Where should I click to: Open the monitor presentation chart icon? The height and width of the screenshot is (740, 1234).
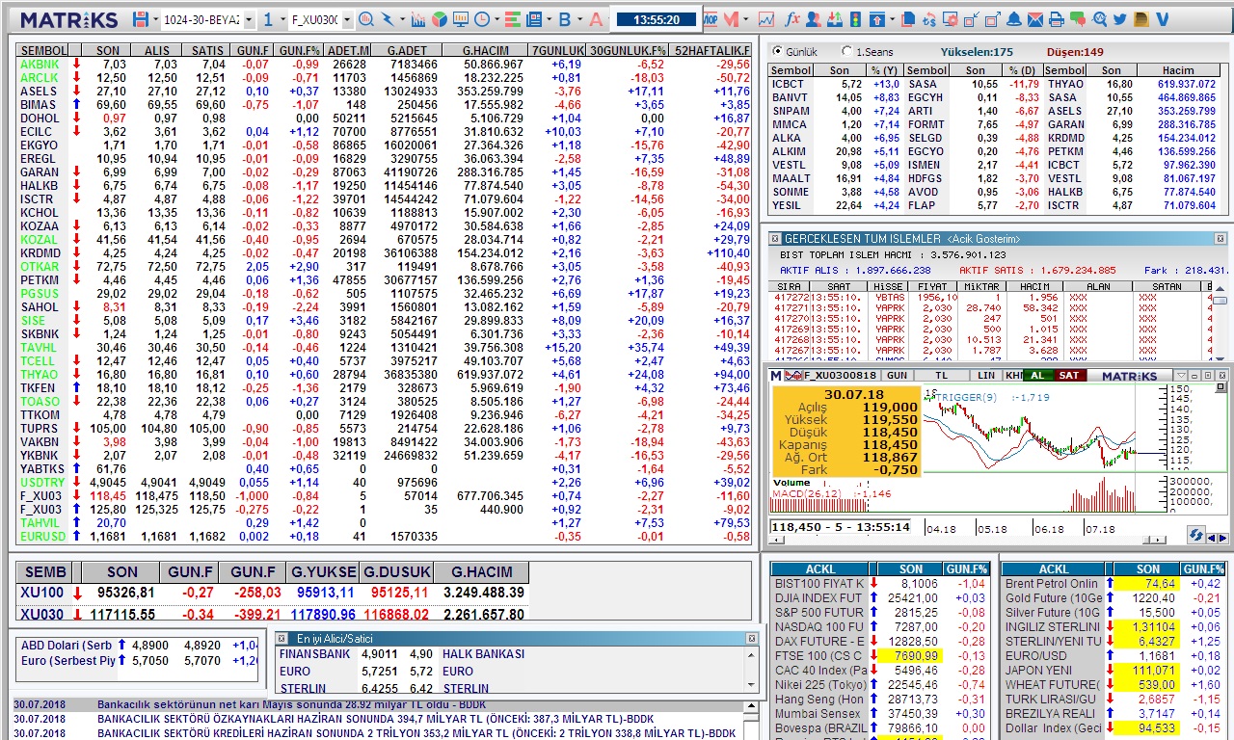(x=460, y=19)
